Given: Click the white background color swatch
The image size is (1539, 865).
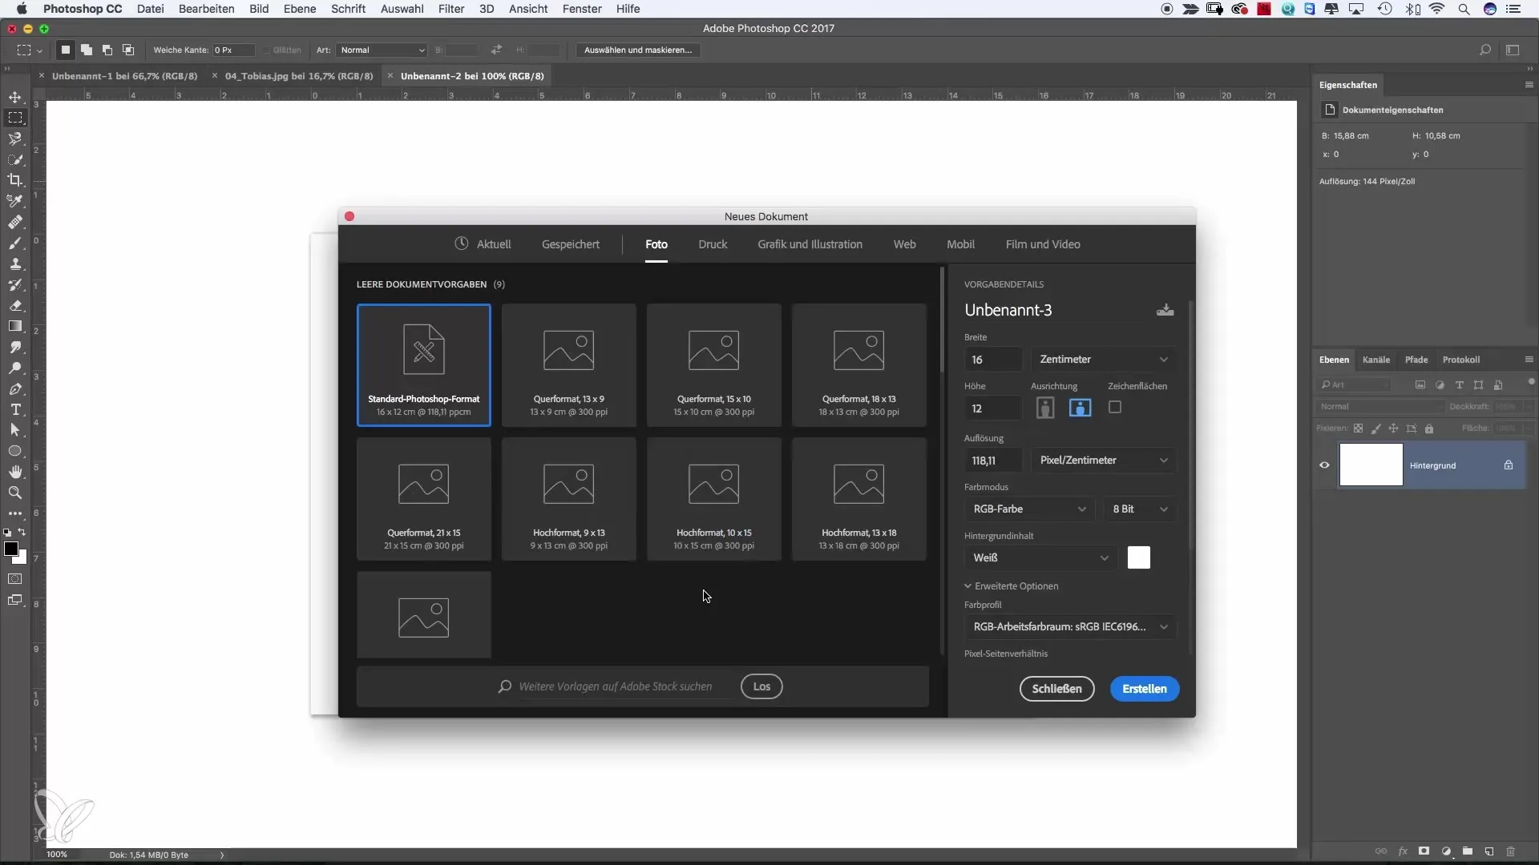Looking at the screenshot, I should click(1139, 557).
